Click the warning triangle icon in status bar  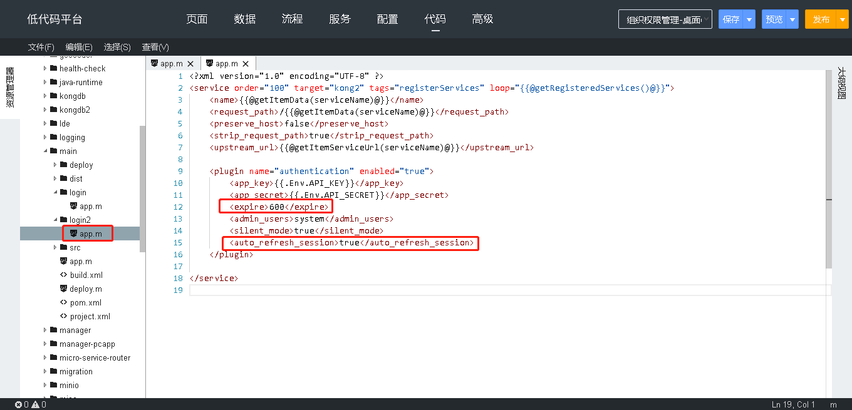click(x=36, y=405)
